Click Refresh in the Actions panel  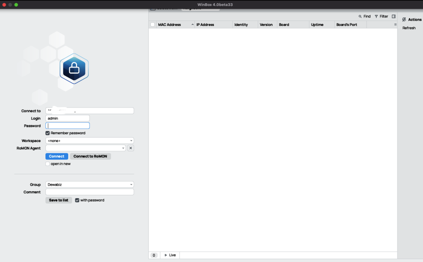[409, 28]
